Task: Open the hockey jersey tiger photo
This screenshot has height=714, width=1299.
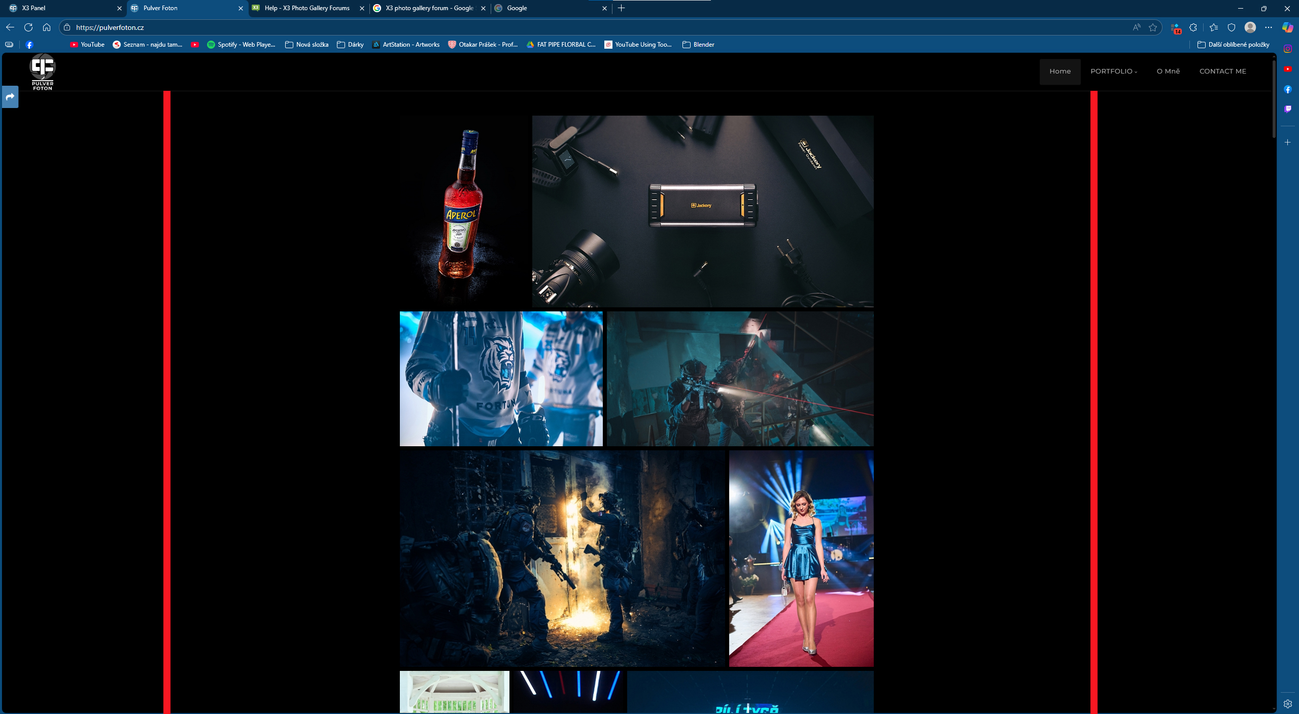Action: (x=501, y=379)
